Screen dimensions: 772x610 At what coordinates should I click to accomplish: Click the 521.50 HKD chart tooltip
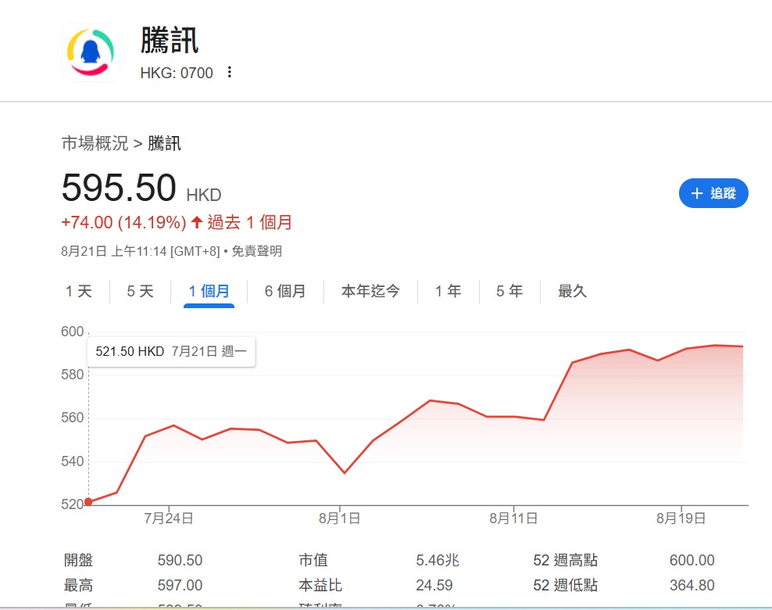(171, 352)
